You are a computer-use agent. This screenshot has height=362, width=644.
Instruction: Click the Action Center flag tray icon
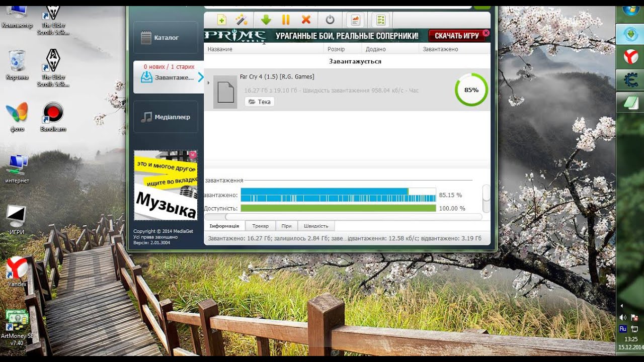click(634, 317)
